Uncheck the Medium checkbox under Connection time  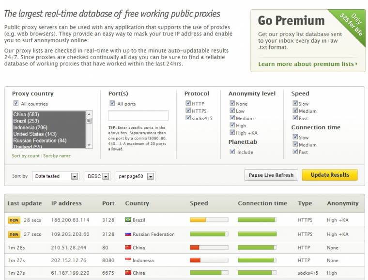click(295, 144)
